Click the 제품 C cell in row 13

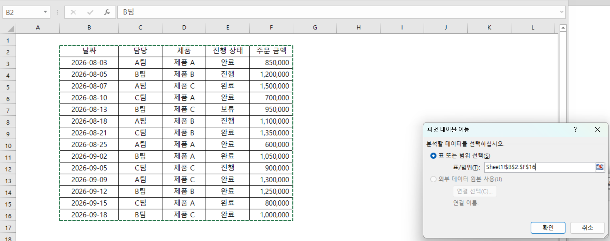point(184,180)
